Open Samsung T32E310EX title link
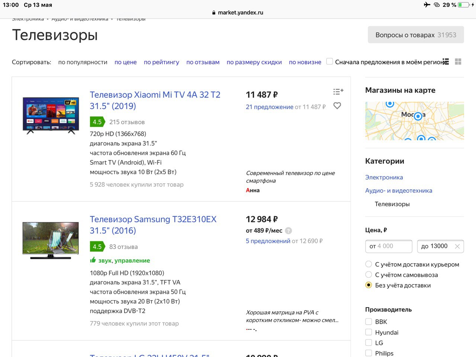 tap(153, 225)
